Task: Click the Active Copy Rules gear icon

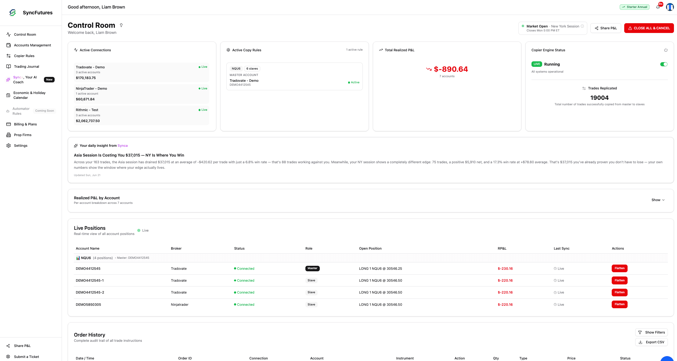Action: (228, 50)
